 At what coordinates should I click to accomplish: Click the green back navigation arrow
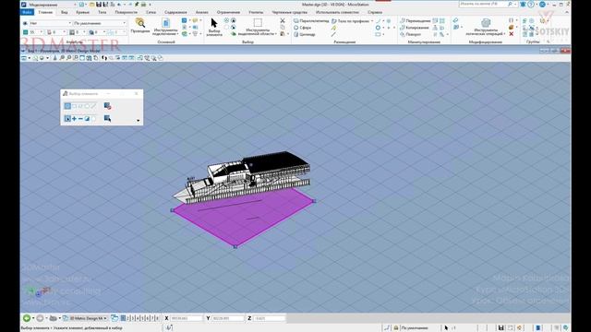click(x=27, y=318)
